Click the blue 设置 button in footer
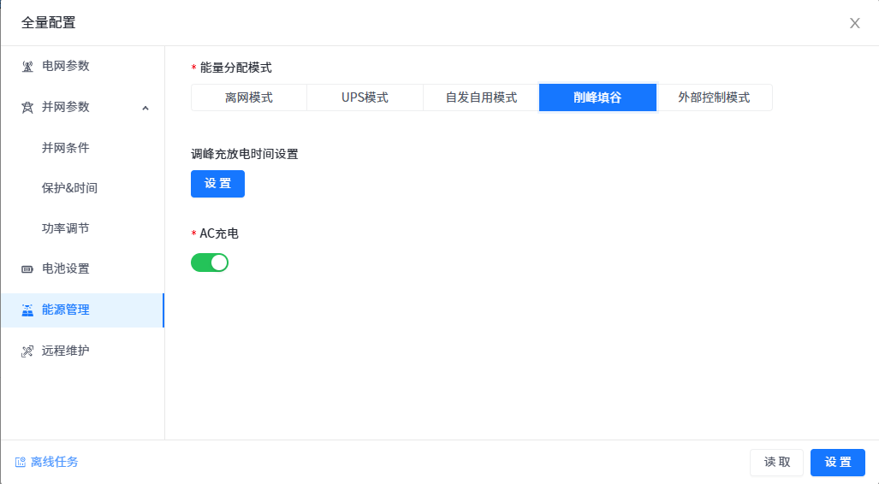Image resolution: width=879 pixels, height=484 pixels. point(837,463)
